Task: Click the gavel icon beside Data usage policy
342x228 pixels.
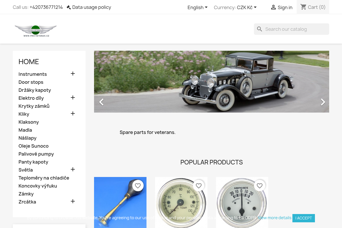Action: [69, 7]
